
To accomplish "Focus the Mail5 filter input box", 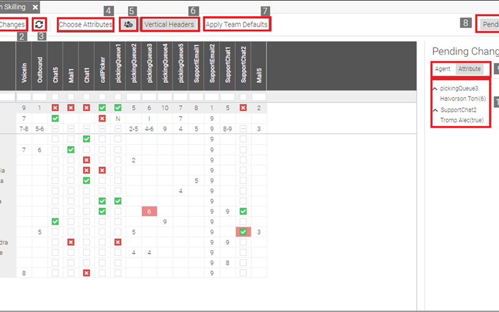I will pos(259,97).
